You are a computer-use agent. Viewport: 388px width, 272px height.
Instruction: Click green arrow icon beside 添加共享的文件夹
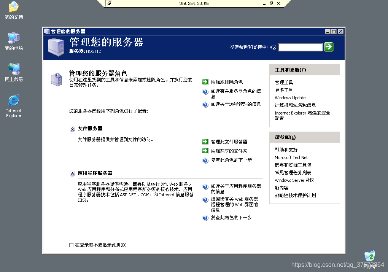(205, 151)
